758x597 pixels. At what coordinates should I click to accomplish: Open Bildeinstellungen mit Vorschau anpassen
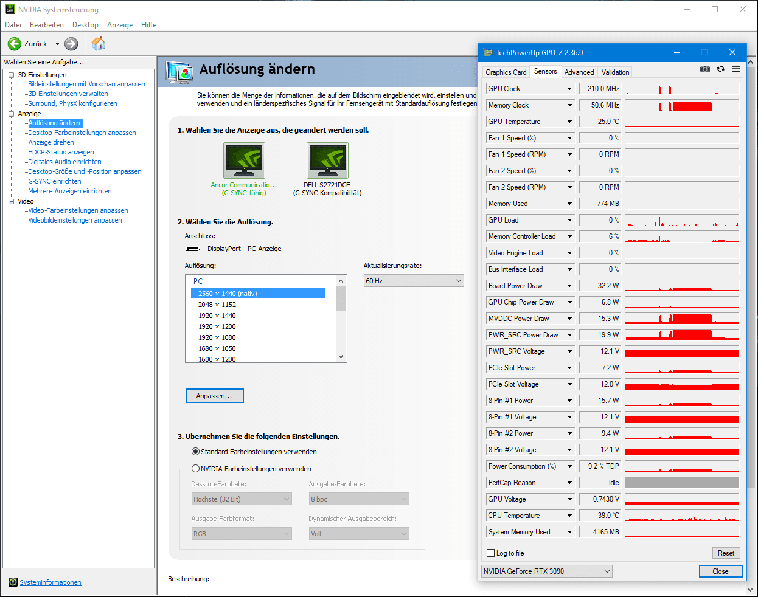87,84
